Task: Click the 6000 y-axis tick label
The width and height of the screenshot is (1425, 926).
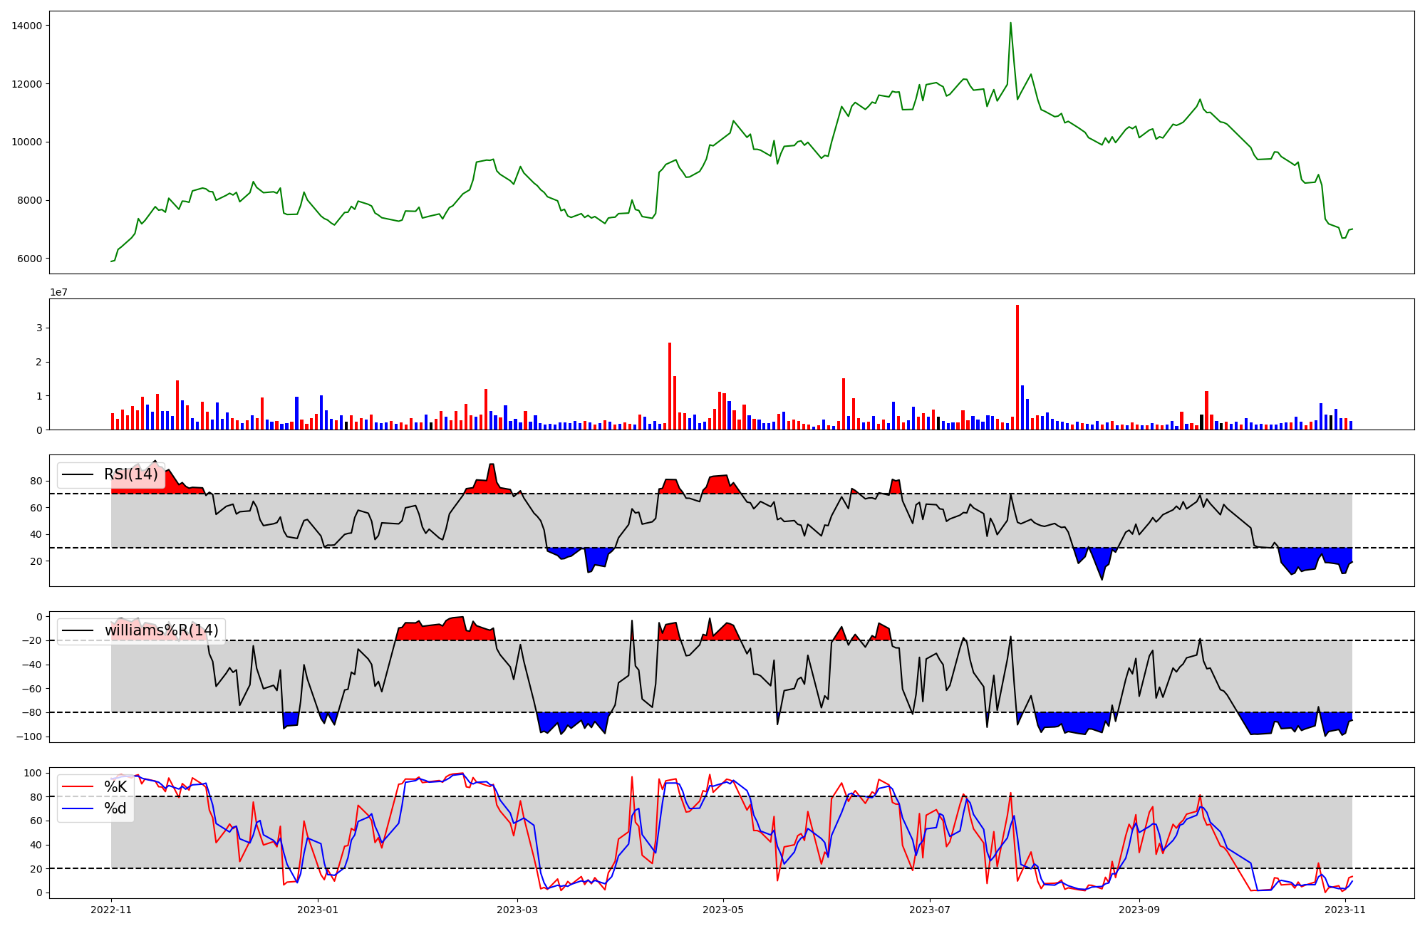Action: pos(29,259)
